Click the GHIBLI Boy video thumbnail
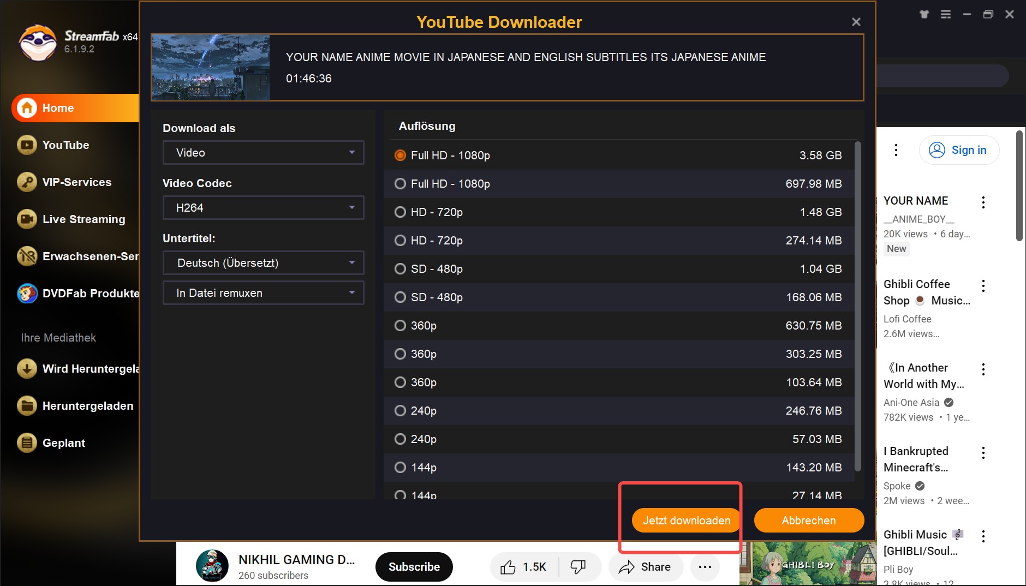 [x=808, y=563]
